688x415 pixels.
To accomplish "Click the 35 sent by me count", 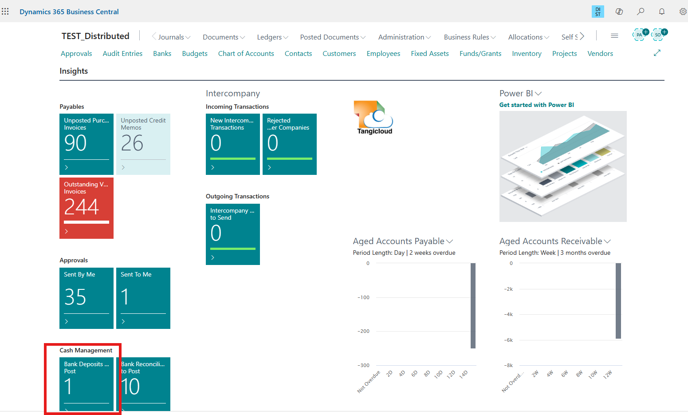I will (x=75, y=297).
